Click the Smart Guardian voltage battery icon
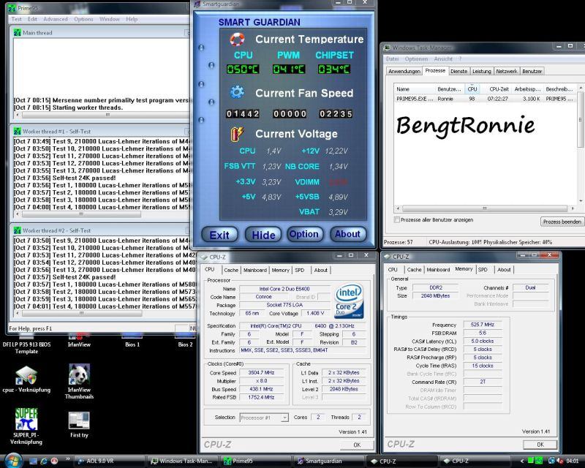 pyautogui.click(x=237, y=134)
